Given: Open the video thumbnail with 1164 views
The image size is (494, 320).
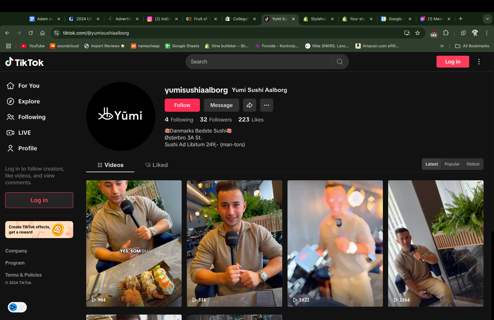Looking at the screenshot, I should (435, 243).
